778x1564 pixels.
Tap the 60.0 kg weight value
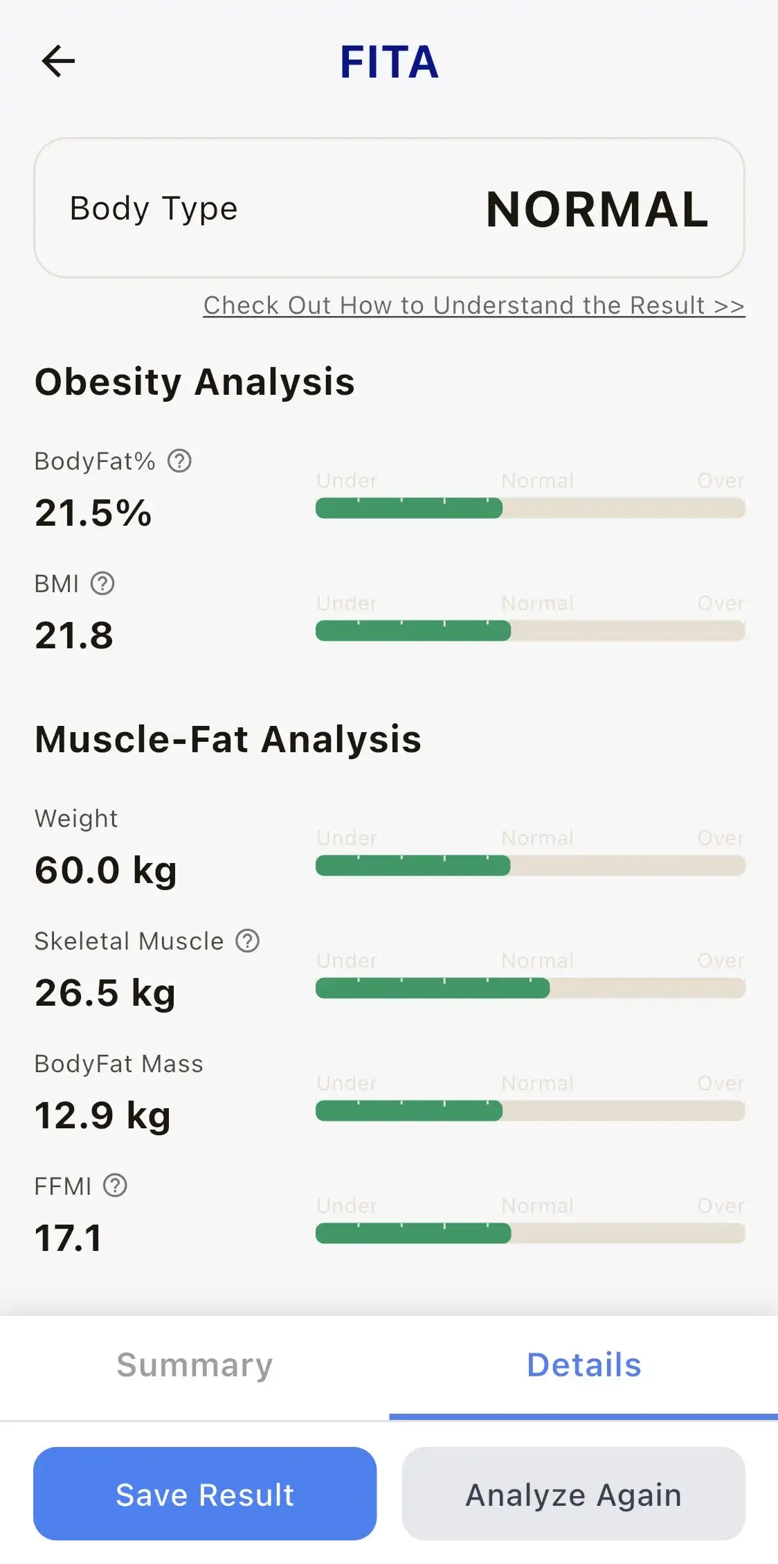click(106, 871)
